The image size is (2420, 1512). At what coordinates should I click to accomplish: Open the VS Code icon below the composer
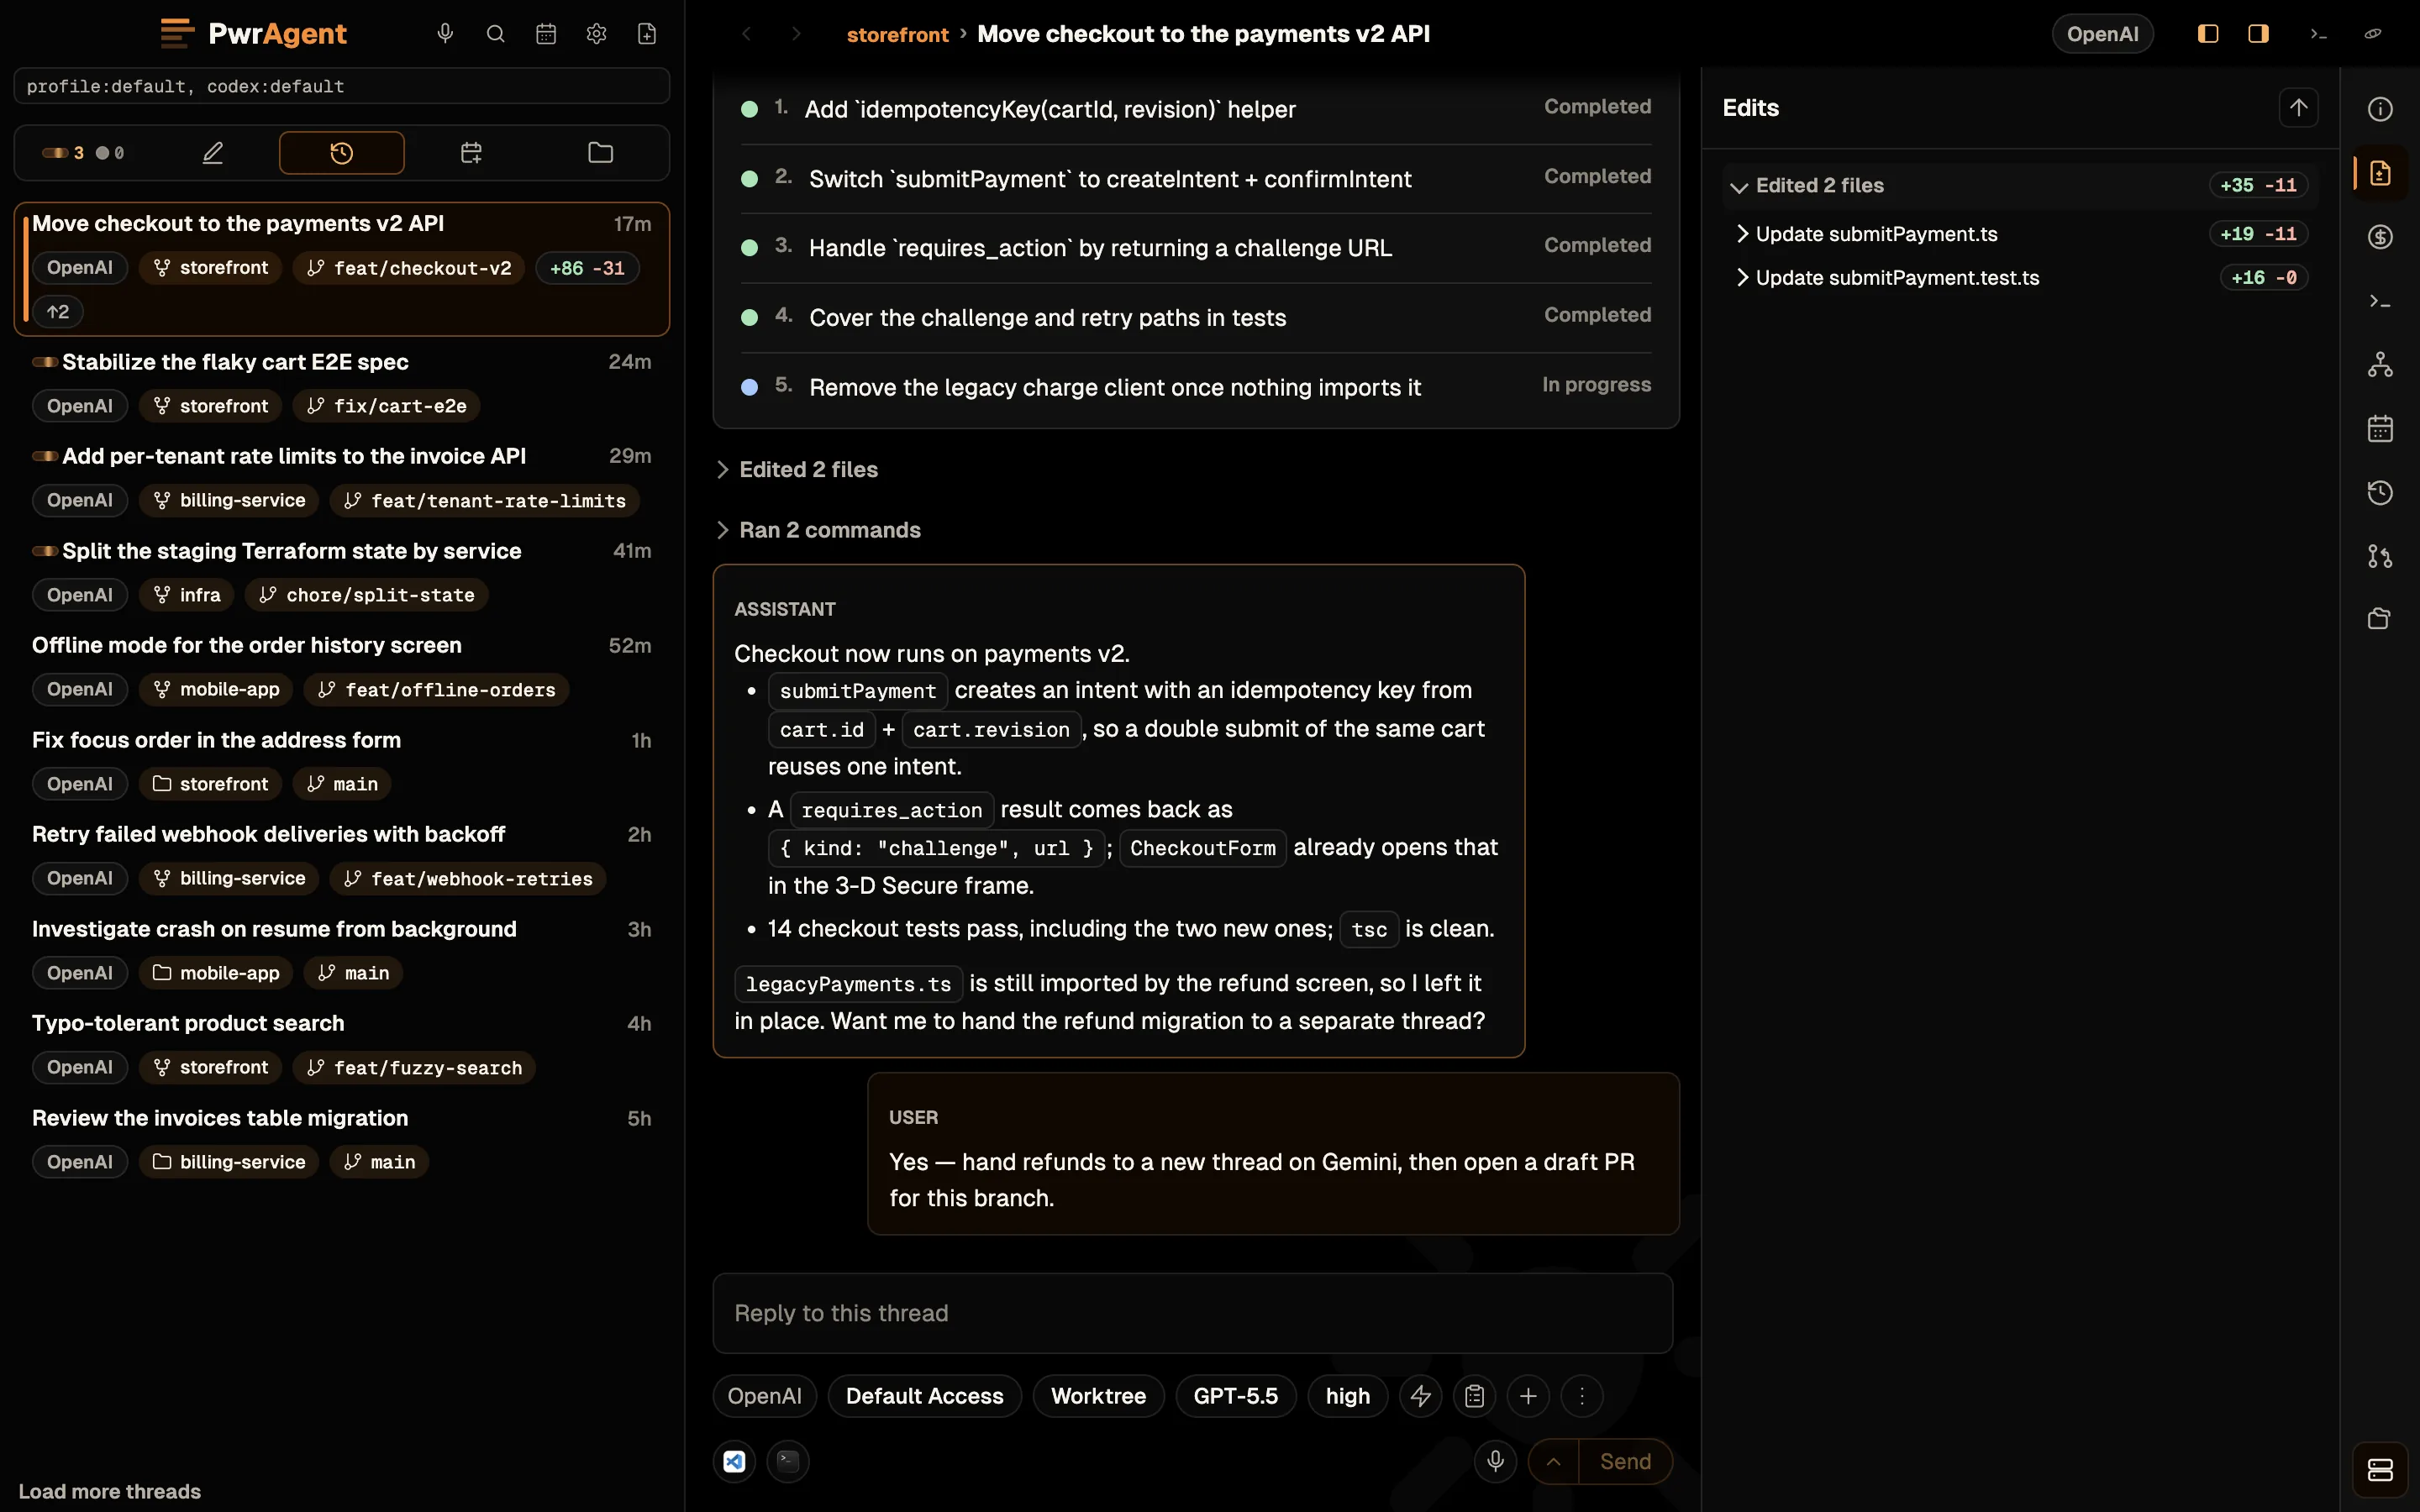734,1461
